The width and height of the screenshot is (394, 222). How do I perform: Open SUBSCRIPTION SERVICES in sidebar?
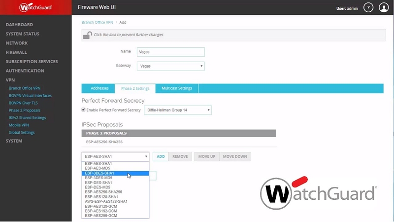pos(32,61)
